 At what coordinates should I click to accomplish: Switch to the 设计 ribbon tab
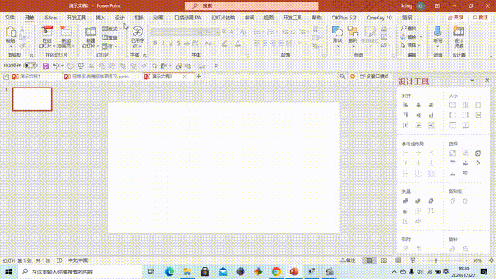click(119, 18)
